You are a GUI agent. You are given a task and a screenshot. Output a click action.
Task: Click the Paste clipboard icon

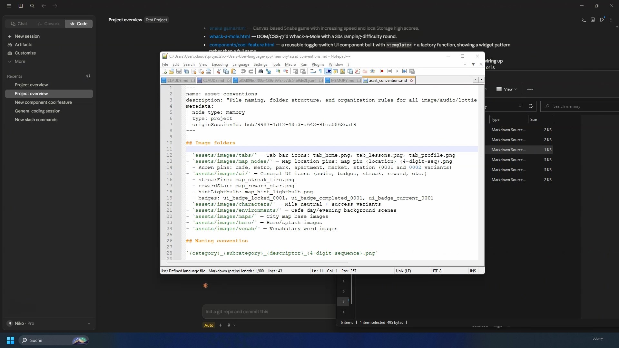click(233, 71)
